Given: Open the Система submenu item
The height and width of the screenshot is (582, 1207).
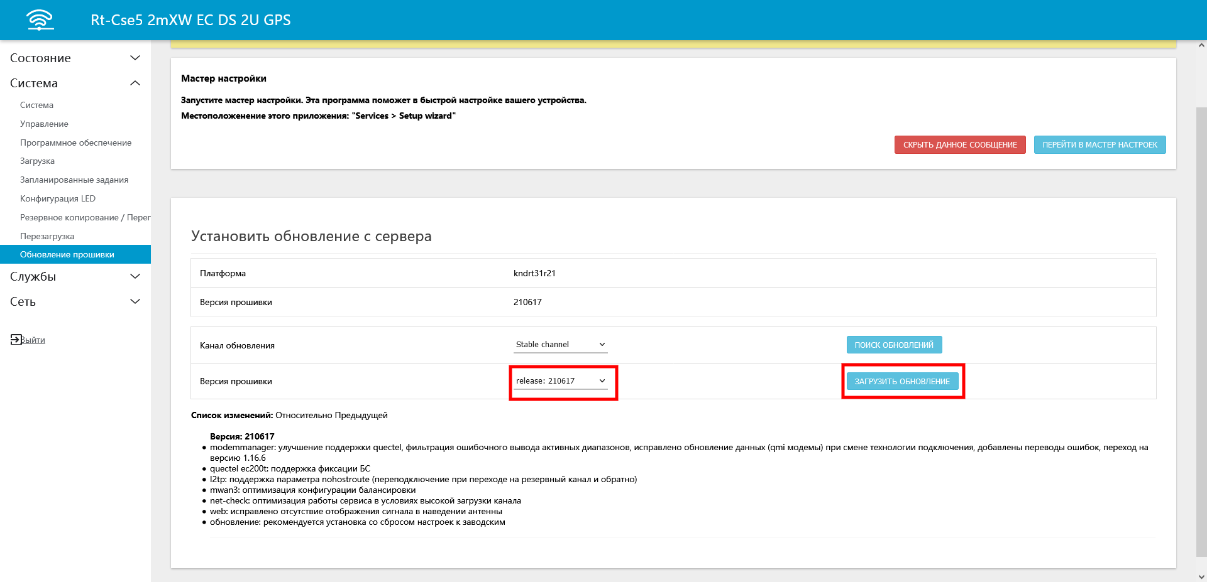Looking at the screenshot, I should tap(36, 105).
